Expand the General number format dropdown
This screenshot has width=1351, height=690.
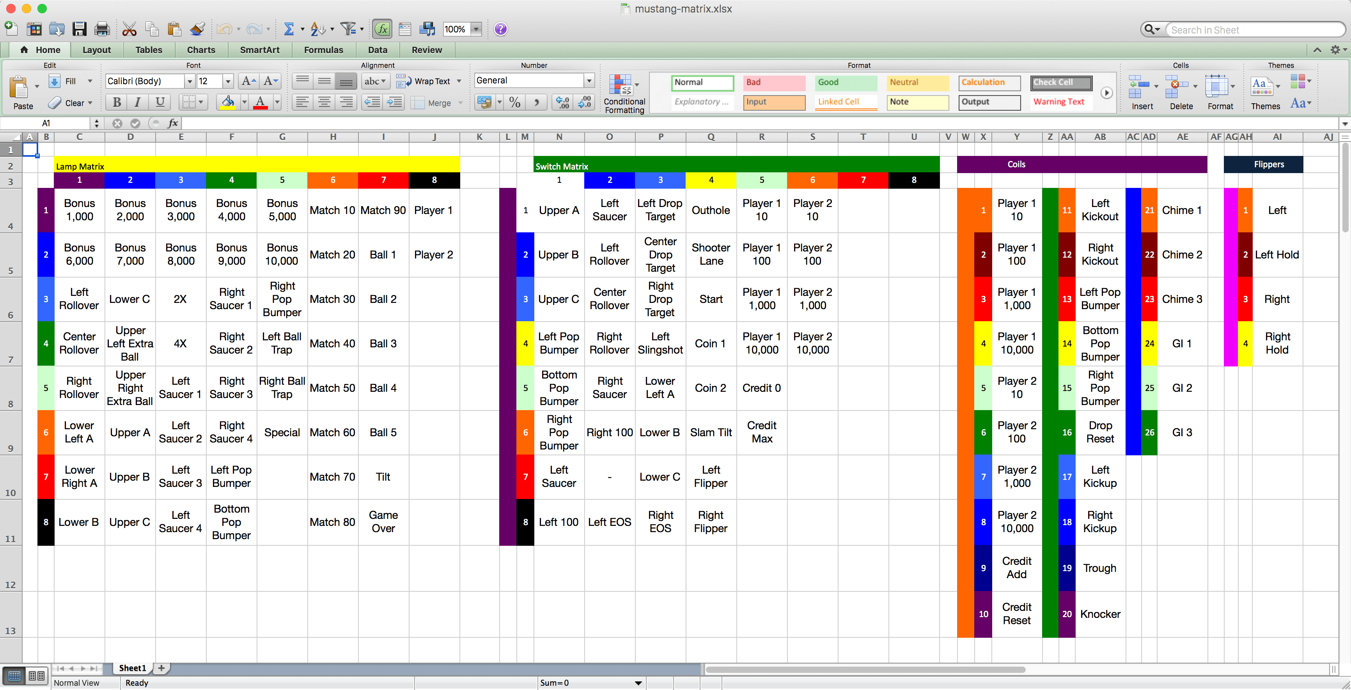(x=589, y=81)
